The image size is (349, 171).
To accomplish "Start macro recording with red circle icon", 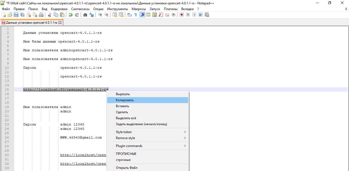I will click(x=182, y=15).
